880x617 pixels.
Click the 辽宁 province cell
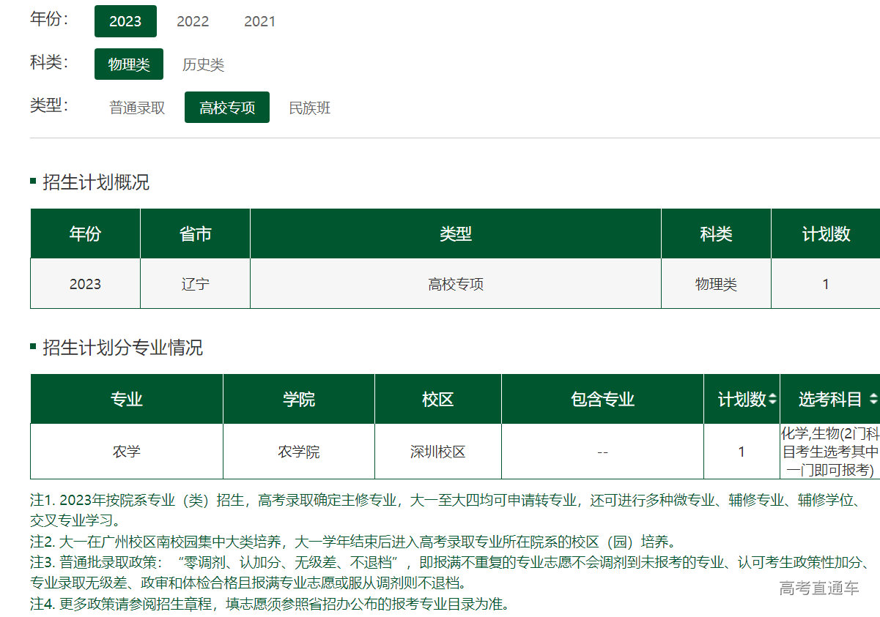tap(195, 283)
